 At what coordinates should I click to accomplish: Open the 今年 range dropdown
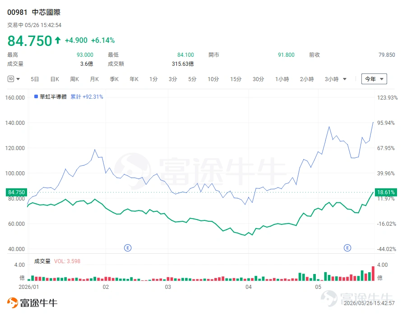[x=374, y=79]
